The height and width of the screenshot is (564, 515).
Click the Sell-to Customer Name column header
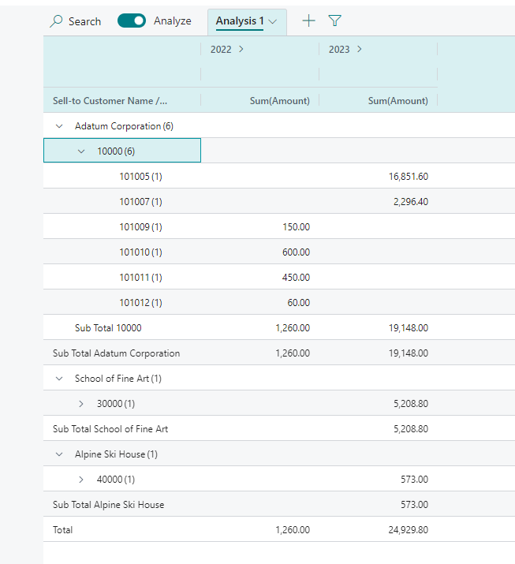click(110, 101)
